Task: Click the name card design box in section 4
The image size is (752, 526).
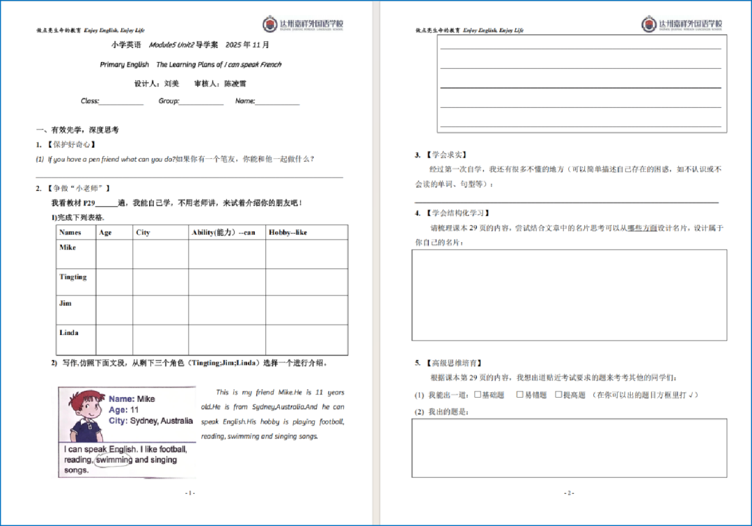Action: (569, 295)
